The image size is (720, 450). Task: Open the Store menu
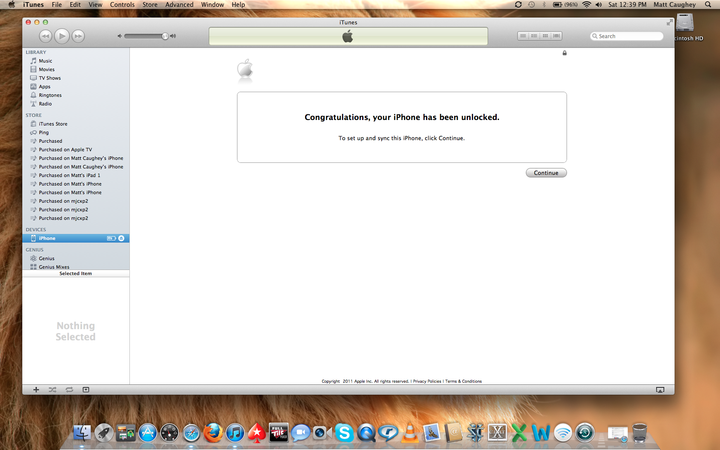150,5
